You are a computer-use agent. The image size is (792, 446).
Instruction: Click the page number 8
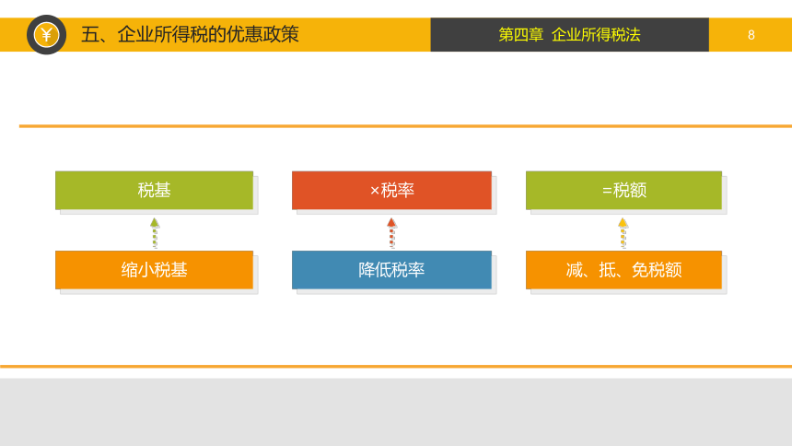pyautogui.click(x=751, y=35)
